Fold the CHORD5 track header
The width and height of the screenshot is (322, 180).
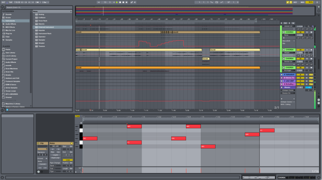click(x=284, y=68)
